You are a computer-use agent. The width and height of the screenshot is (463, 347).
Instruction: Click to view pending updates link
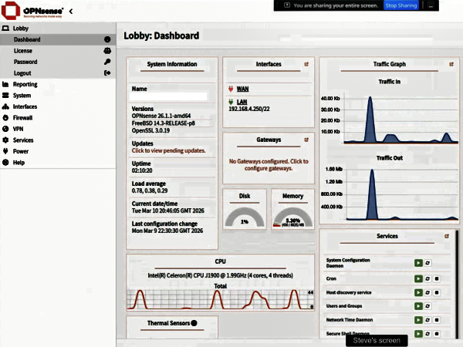point(168,151)
